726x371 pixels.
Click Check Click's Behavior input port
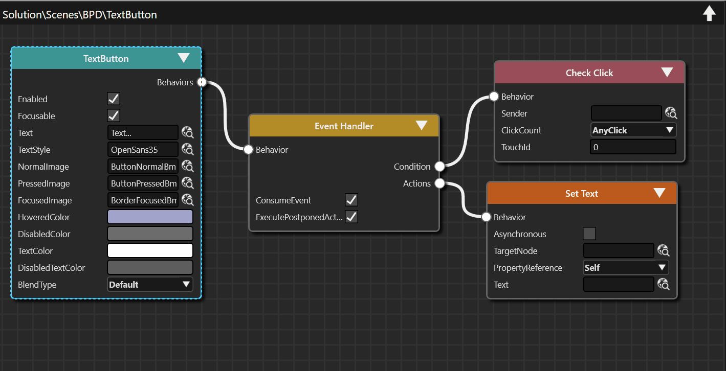click(494, 97)
